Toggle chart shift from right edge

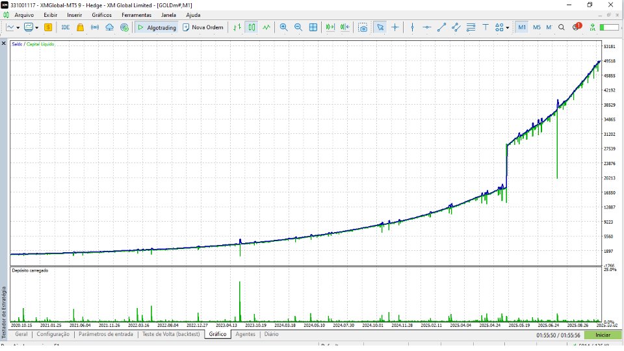coord(345,27)
